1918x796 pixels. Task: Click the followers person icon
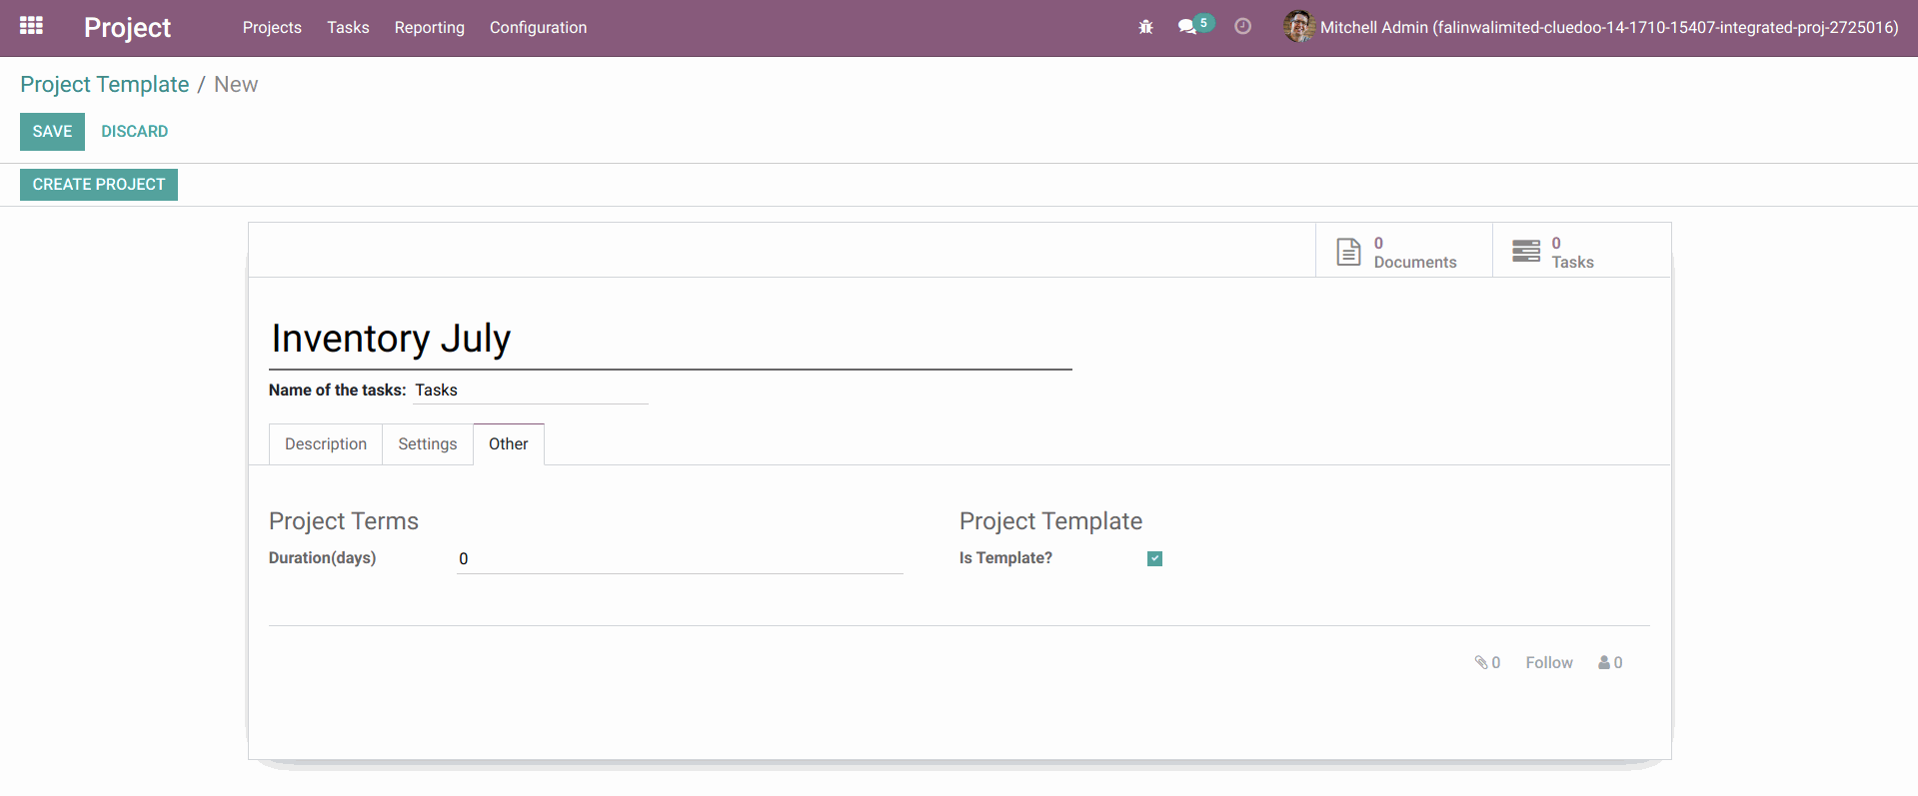[1603, 662]
